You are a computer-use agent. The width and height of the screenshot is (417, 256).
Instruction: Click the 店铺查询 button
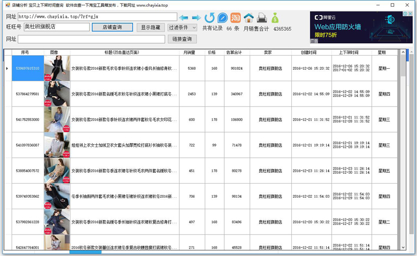tap(112, 27)
